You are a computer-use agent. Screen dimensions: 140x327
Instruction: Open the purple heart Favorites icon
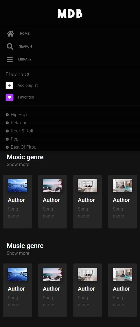pos(10,97)
